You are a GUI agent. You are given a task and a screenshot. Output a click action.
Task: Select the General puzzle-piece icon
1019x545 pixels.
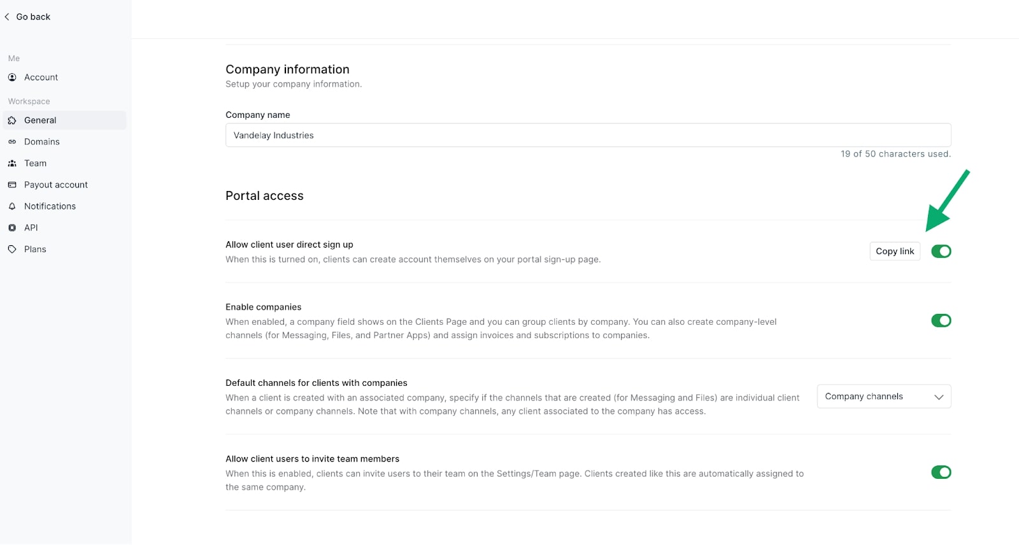[13, 120]
